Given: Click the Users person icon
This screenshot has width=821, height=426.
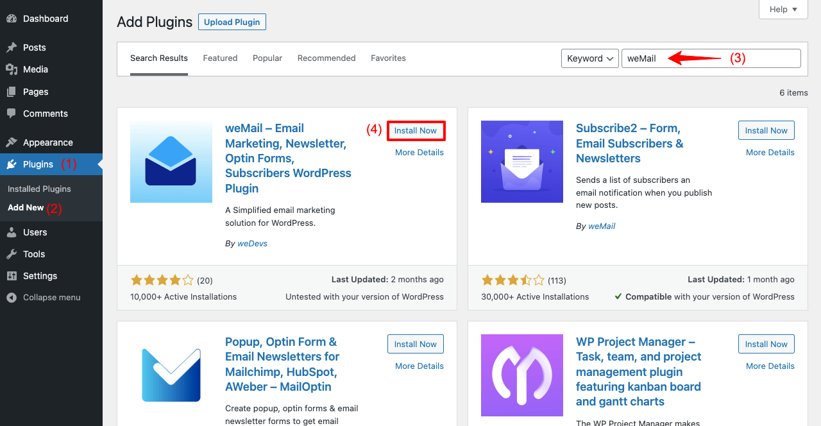Looking at the screenshot, I should click(x=12, y=232).
